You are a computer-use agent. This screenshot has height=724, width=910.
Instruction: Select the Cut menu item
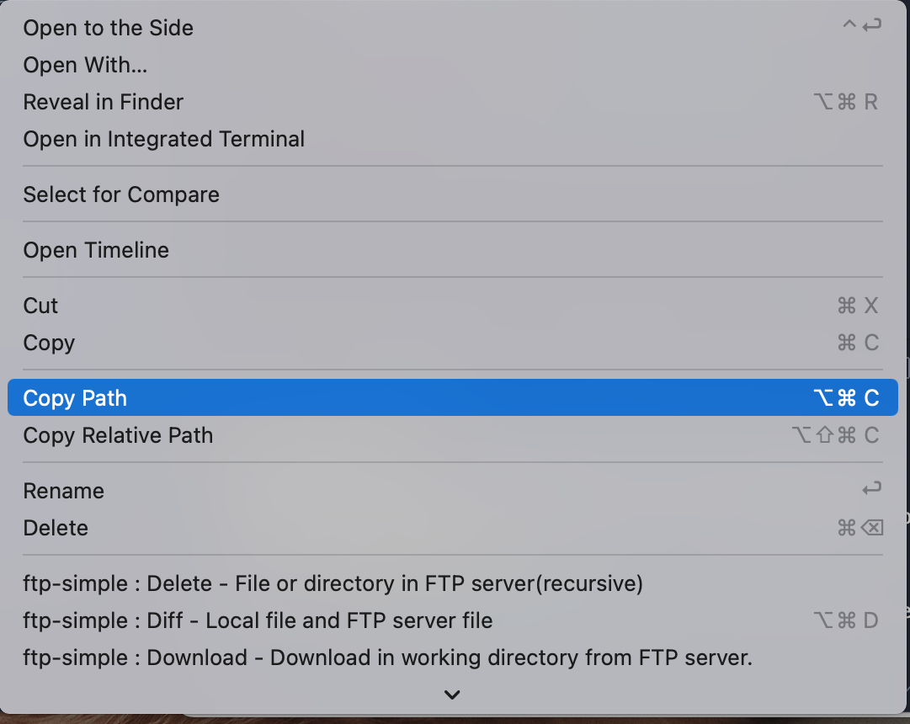(x=453, y=306)
